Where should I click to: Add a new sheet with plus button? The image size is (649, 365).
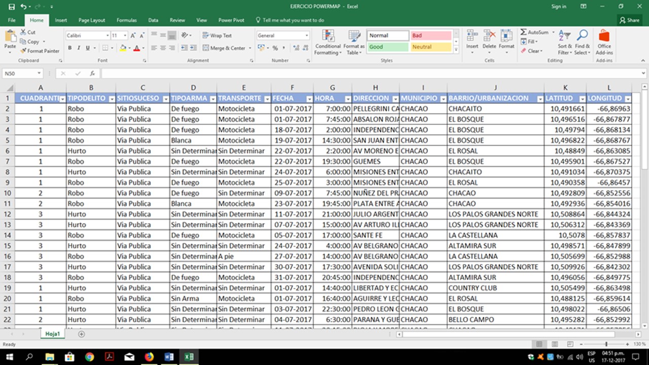coord(81,334)
